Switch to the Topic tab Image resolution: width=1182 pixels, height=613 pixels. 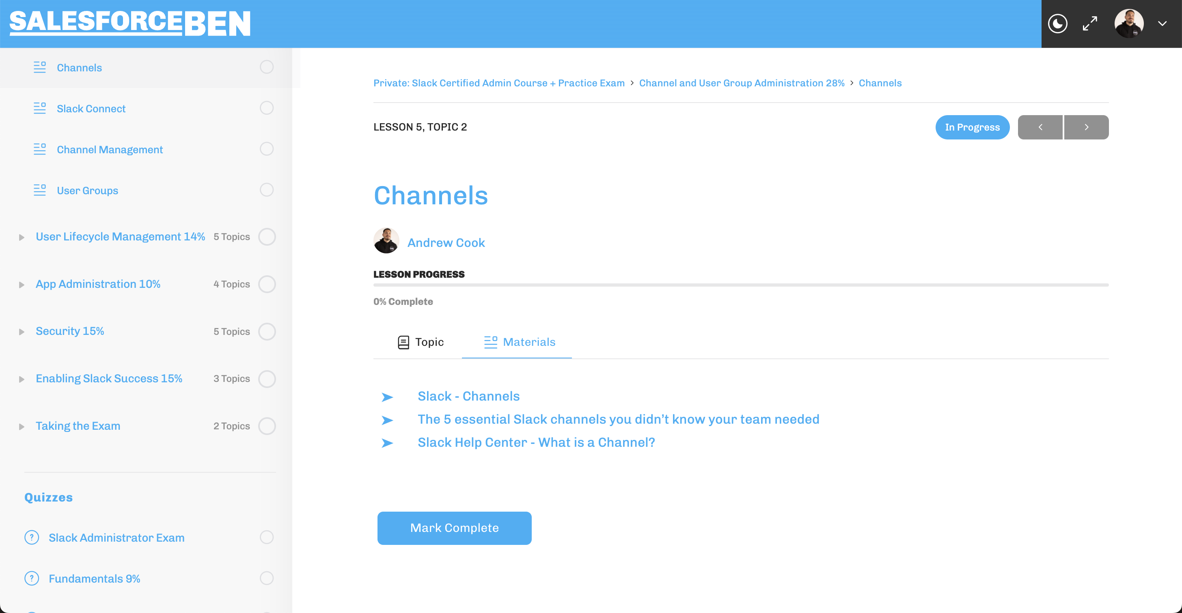pyautogui.click(x=420, y=342)
